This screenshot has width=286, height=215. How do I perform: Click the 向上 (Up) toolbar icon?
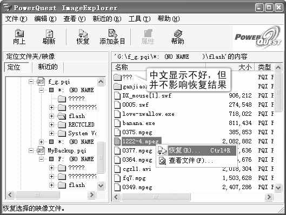tap(19, 33)
